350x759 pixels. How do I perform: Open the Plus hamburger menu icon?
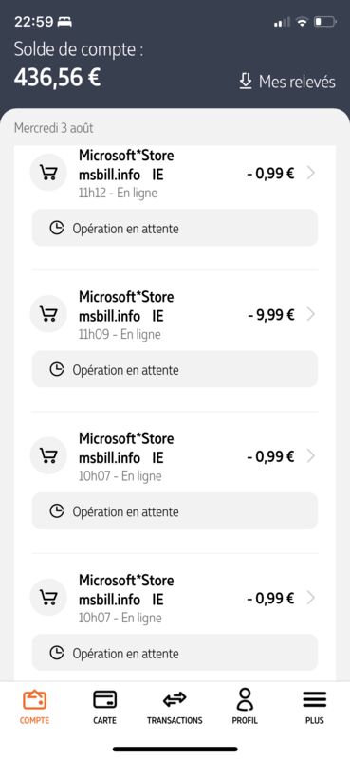pyautogui.click(x=314, y=699)
